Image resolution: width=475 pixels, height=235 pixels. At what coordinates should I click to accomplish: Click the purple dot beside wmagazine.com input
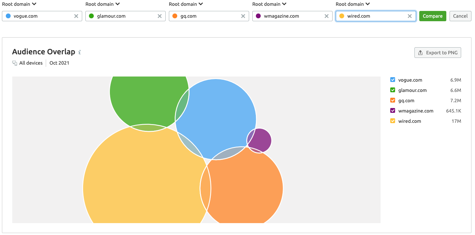(258, 16)
